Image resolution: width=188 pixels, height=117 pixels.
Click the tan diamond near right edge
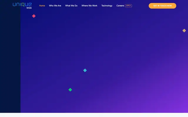184,30
